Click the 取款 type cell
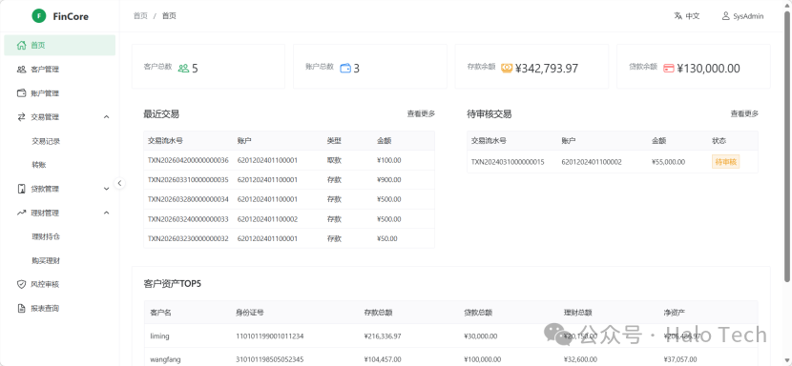 tap(334, 160)
